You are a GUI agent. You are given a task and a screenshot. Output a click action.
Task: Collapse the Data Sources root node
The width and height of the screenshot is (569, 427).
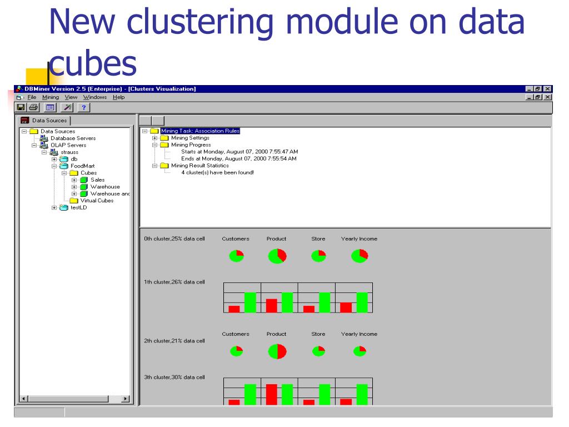[x=24, y=131]
